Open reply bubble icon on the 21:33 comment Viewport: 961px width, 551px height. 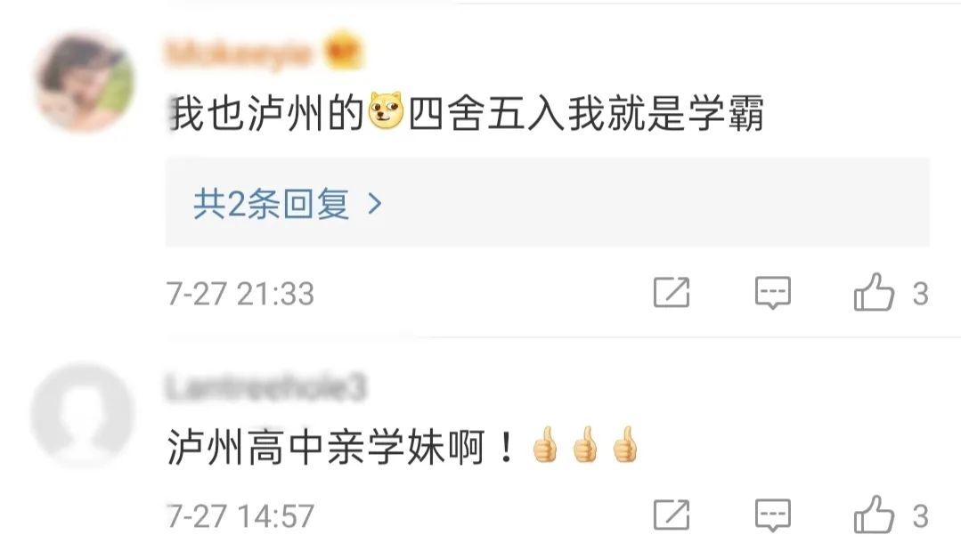coord(772,293)
